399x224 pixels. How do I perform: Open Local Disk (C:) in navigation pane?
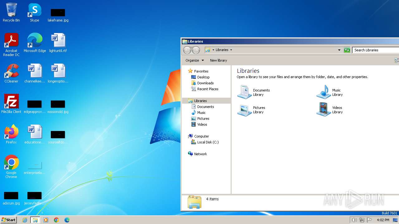(x=208, y=142)
